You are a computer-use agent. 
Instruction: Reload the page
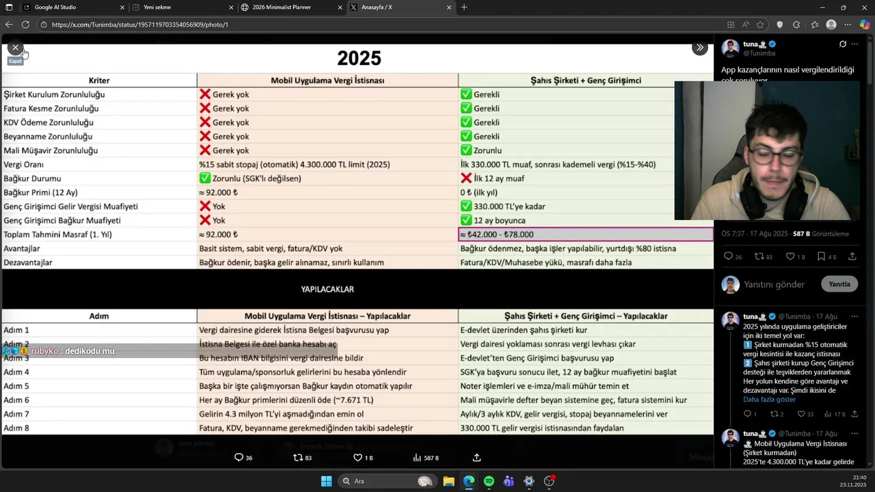[25, 25]
